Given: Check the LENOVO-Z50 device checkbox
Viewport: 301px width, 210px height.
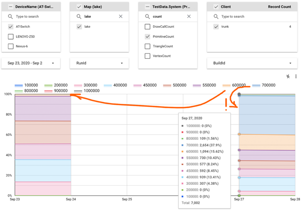Looking at the screenshot, I should click(11, 37).
